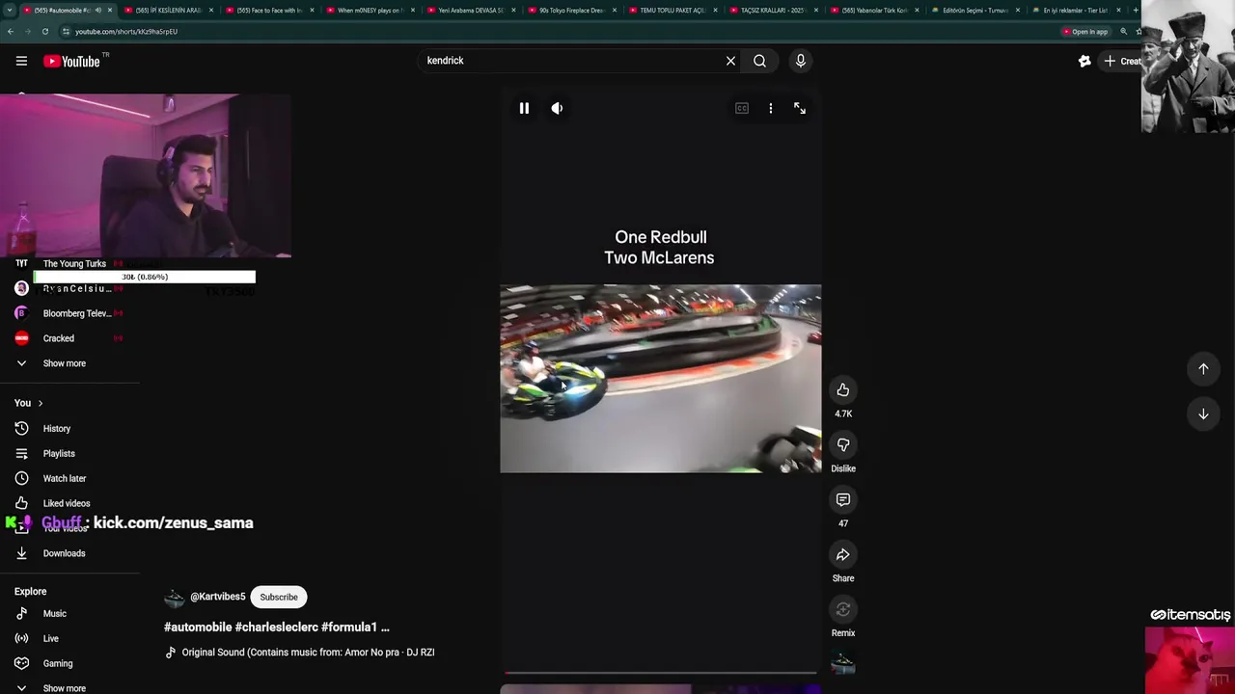Open Remix options for the Short
The height and width of the screenshot is (694, 1235).
point(843,609)
